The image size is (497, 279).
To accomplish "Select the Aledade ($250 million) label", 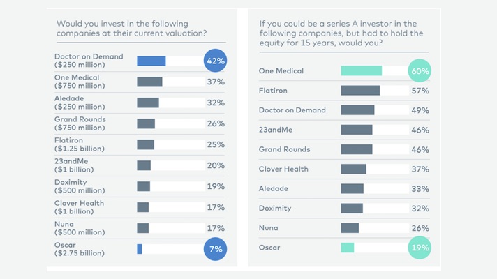I will click(x=79, y=103).
